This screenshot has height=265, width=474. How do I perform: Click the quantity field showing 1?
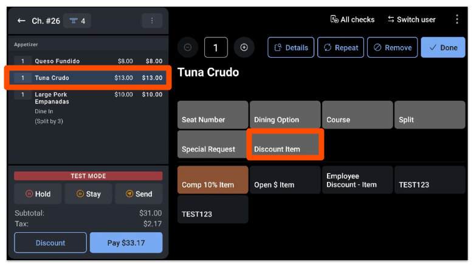tap(215, 47)
